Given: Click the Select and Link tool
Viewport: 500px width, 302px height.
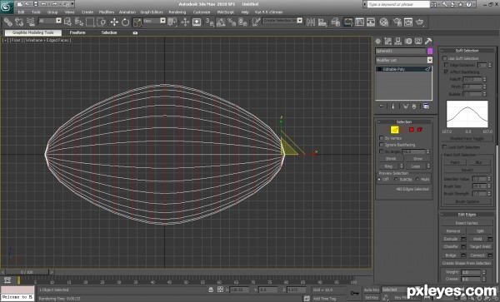Looking at the screenshot, I should pos(8,22).
